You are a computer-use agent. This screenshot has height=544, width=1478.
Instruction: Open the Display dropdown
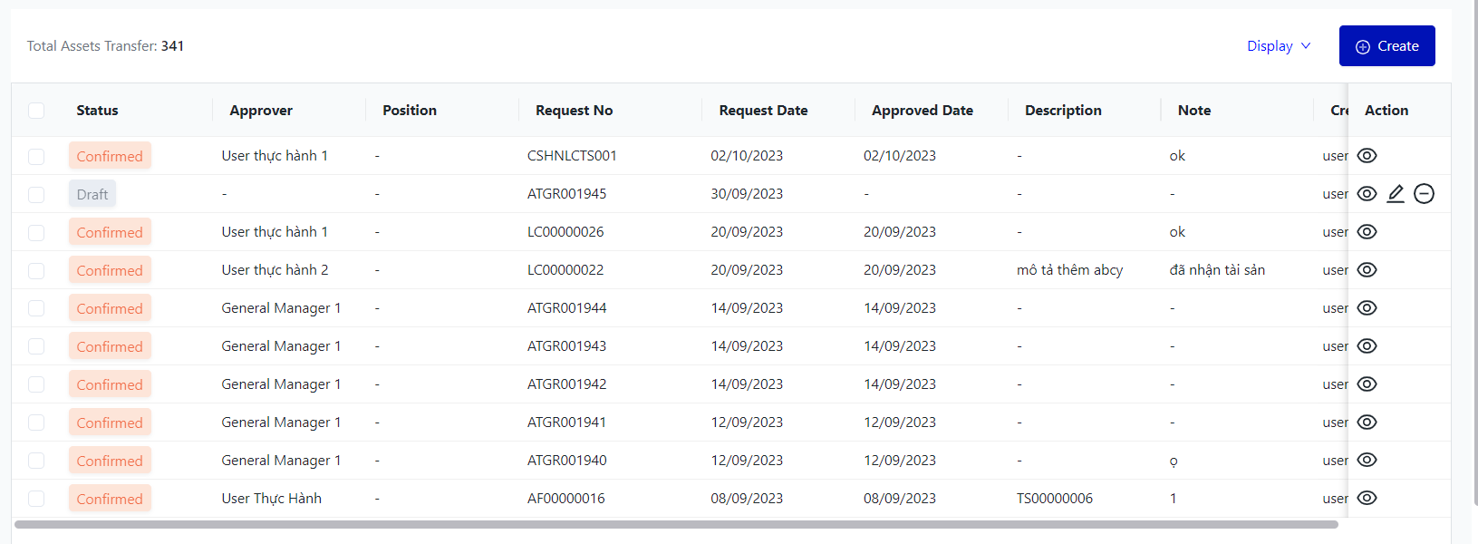point(1278,46)
